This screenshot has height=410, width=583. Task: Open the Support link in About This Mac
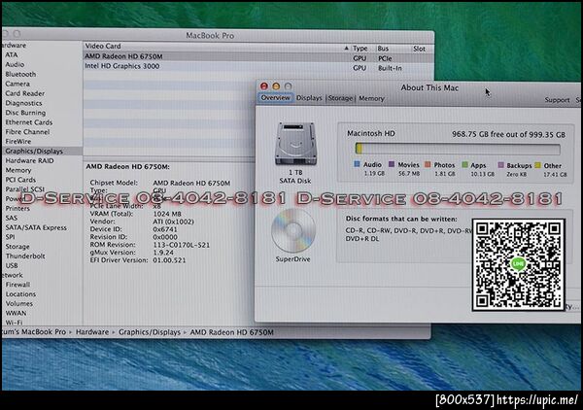click(x=557, y=100)
